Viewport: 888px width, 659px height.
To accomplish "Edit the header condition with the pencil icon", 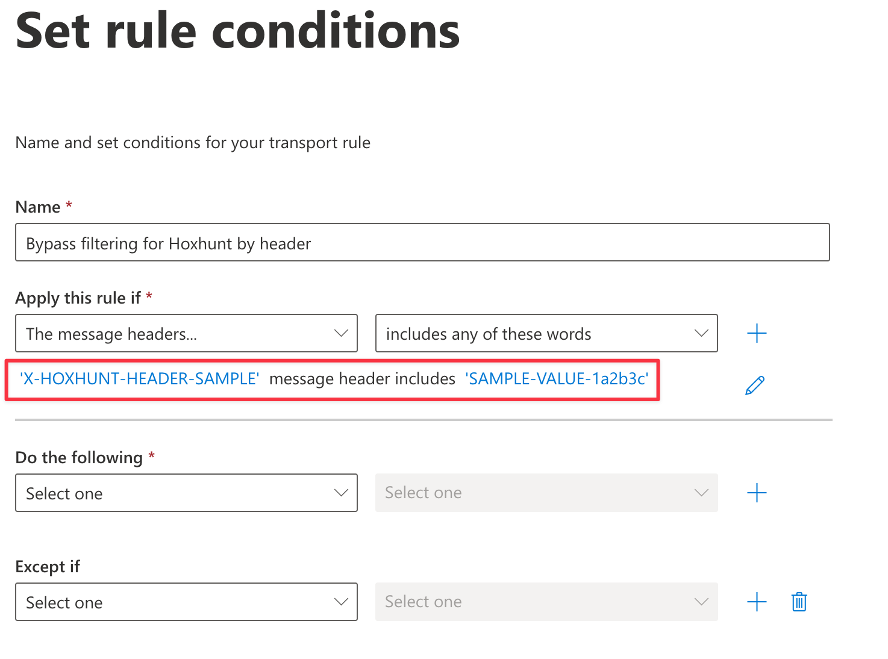I will click(755, 386).
